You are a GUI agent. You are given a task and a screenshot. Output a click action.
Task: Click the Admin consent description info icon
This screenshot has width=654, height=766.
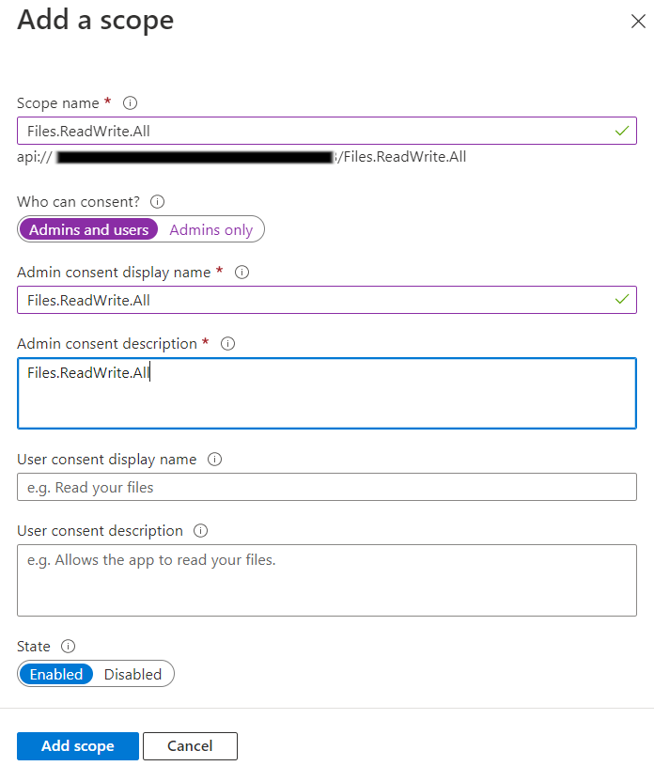click(x=227, y=343)
